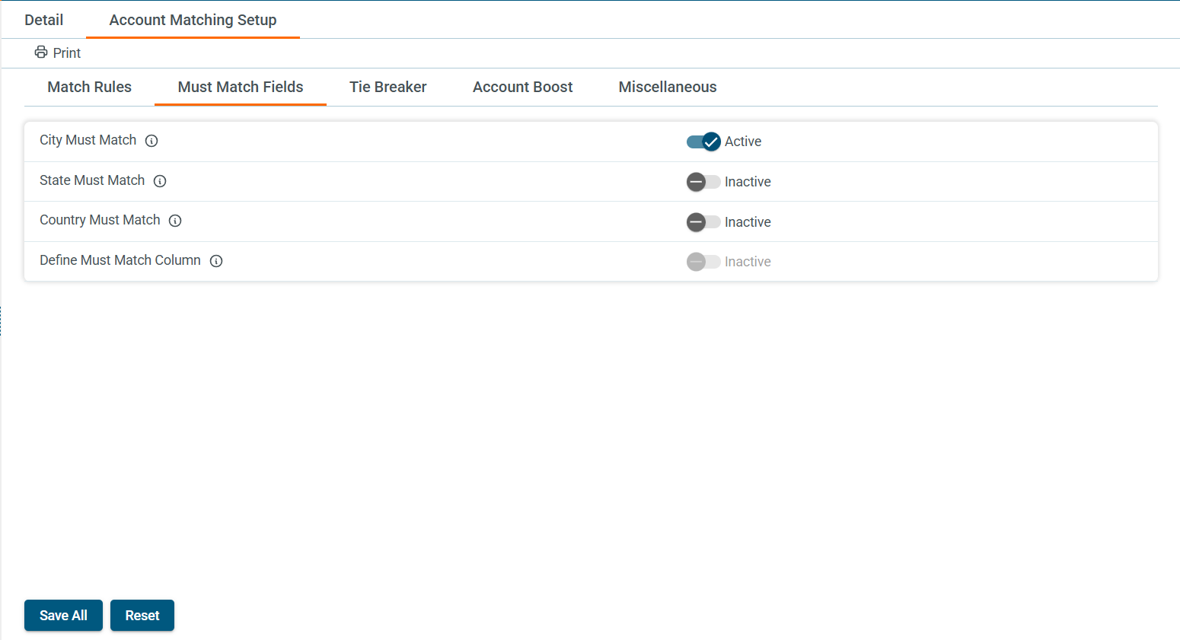The height and width of the screenshot is (640, 1180).
Task: Open info icon beside Country Must Match
Action: pos(175,221)
